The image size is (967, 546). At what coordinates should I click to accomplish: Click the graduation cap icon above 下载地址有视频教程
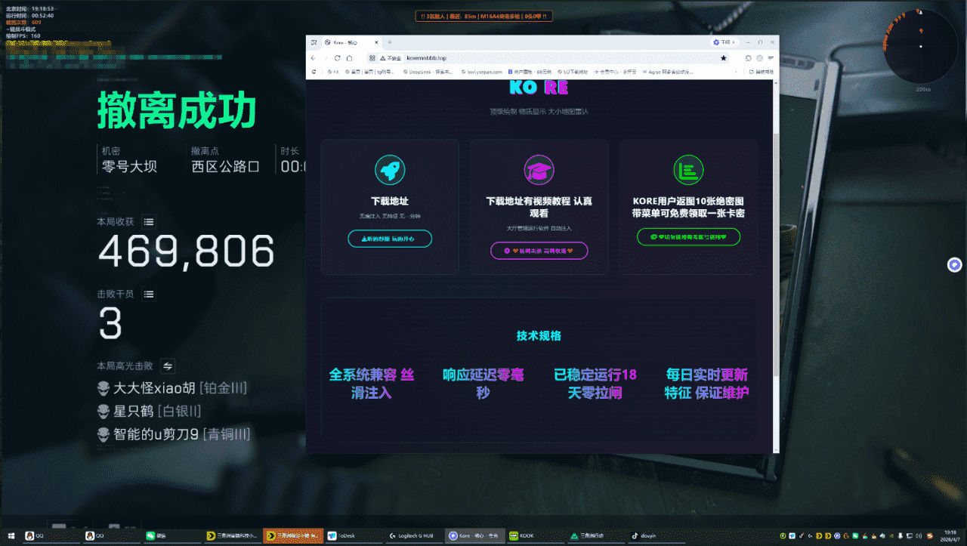[x=539, y=170]
